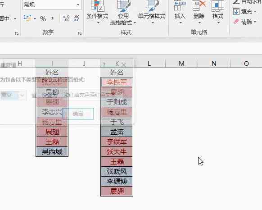Viewport: 262px width, 210px height.
Task: Select the cell containing 孟涛
Action: [117, 132]
